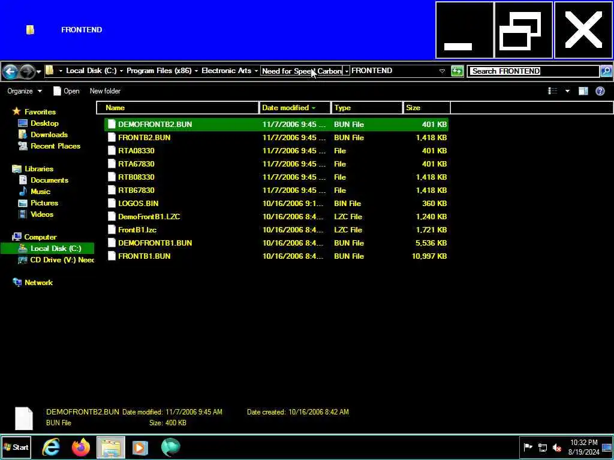Open the Music library
614x460 pixels.
40,192
